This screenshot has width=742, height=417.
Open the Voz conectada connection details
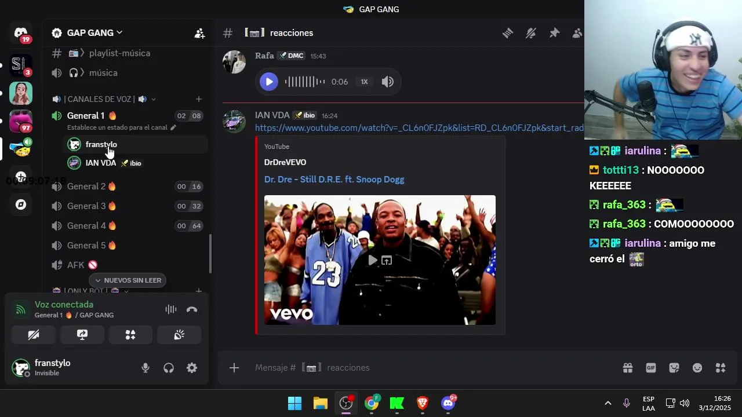coord(64,305)
